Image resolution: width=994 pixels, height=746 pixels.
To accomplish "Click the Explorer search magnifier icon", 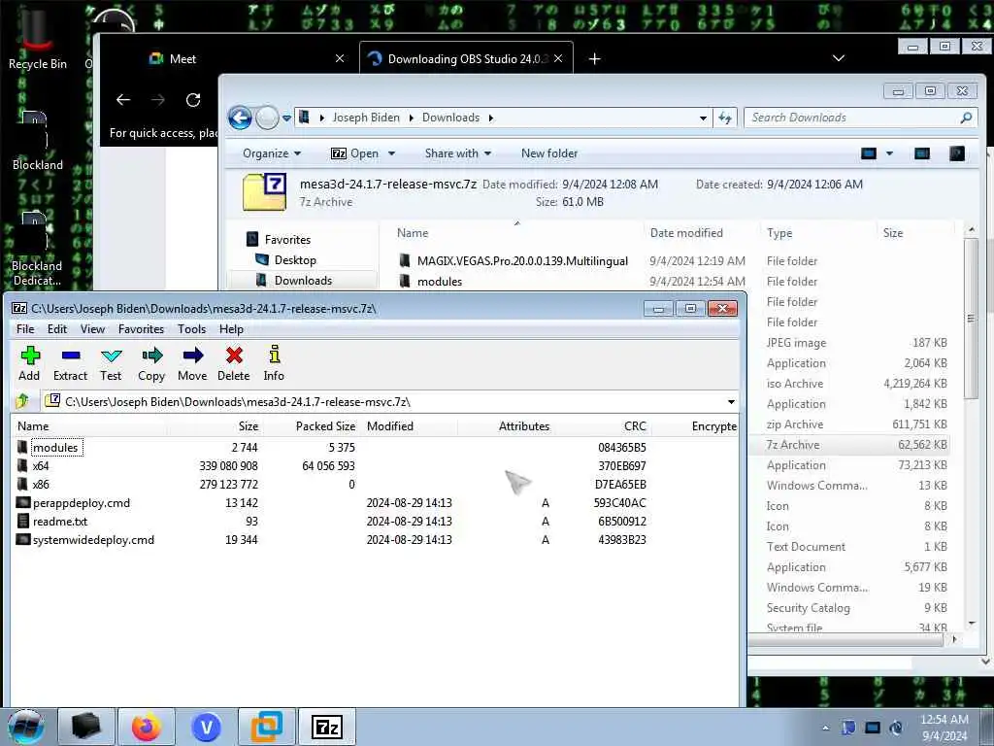I will [x=966, y=118].
